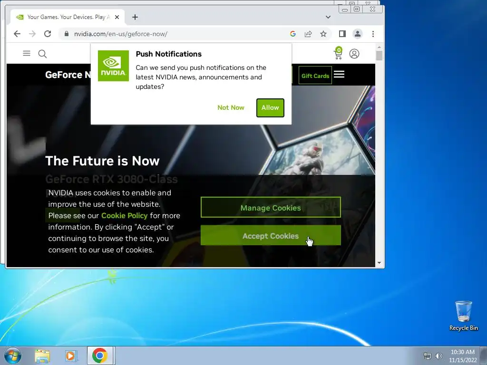487x365 pixels.
Task: Click the GeForce NOW page title
Action: [68, 75]
